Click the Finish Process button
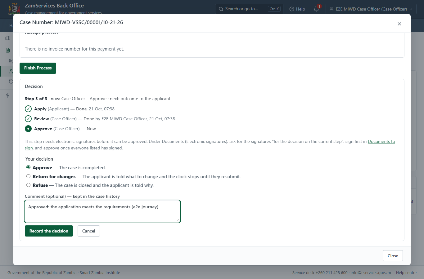This screenshot has height=279, width=424. pyautogui.click(x=38, y=68)
